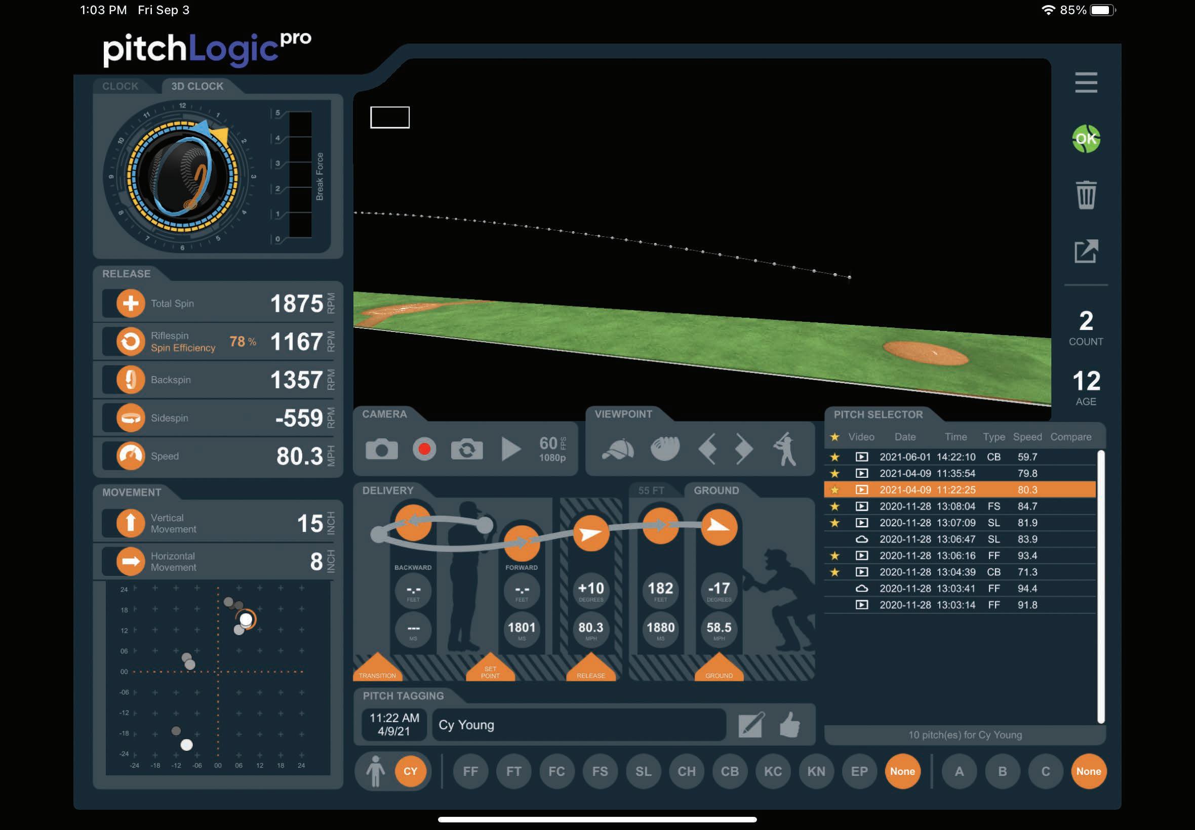Select the catcher glove viewpoint
This screenshot has width=1195, height=830.
[x=665, y=448]
